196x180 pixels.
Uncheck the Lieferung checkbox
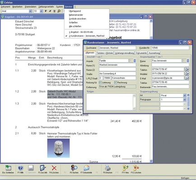(100, 82)
